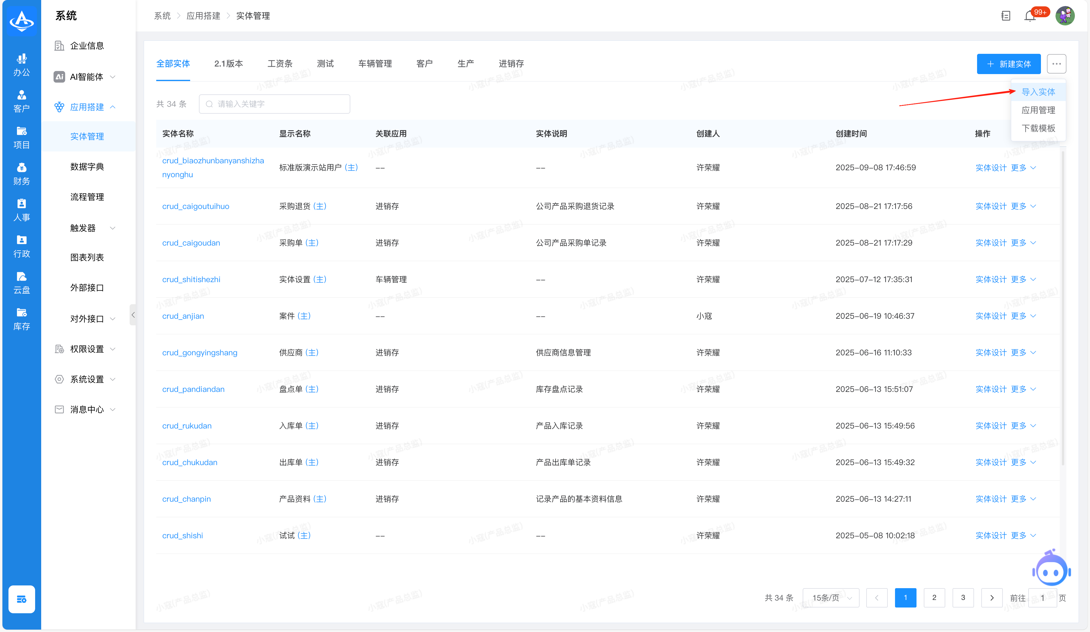The width and height of the screenshot is (1090, 632).
Task: Click the bottom-left menu settings icon
Action: [x=21, y=599]
